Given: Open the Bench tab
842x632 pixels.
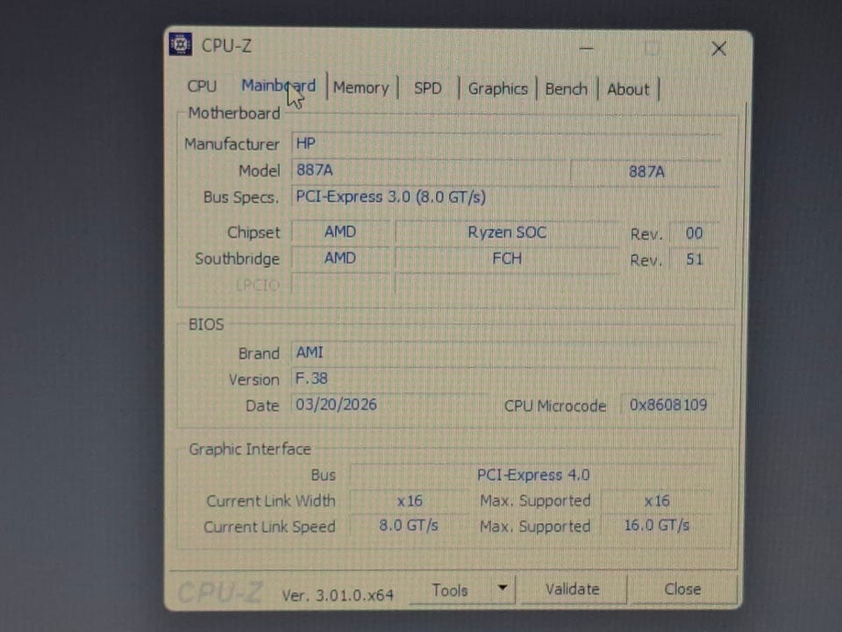Looking at the screenshot, I should (566, 90).
